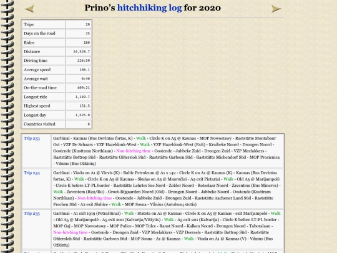
Task: Click the days on the road value 35
Action: [88, 33]
